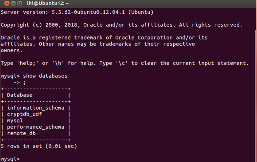Image resolution: width=257 pixels, height=162 pixels.
Task: Select the cryptdb_udf database entry
Action: 24,114
